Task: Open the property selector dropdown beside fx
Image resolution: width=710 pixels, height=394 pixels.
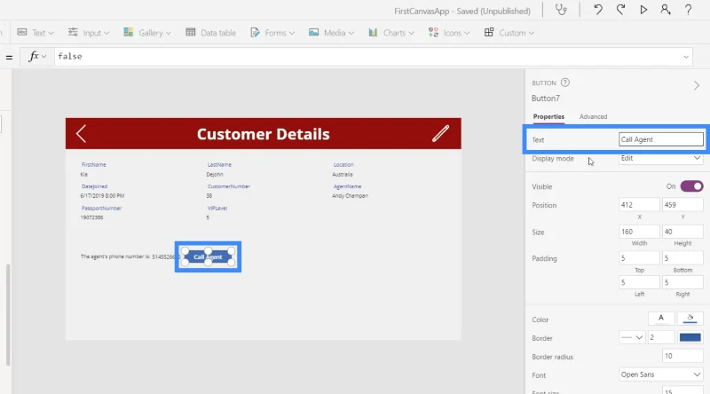Action: 43,57
